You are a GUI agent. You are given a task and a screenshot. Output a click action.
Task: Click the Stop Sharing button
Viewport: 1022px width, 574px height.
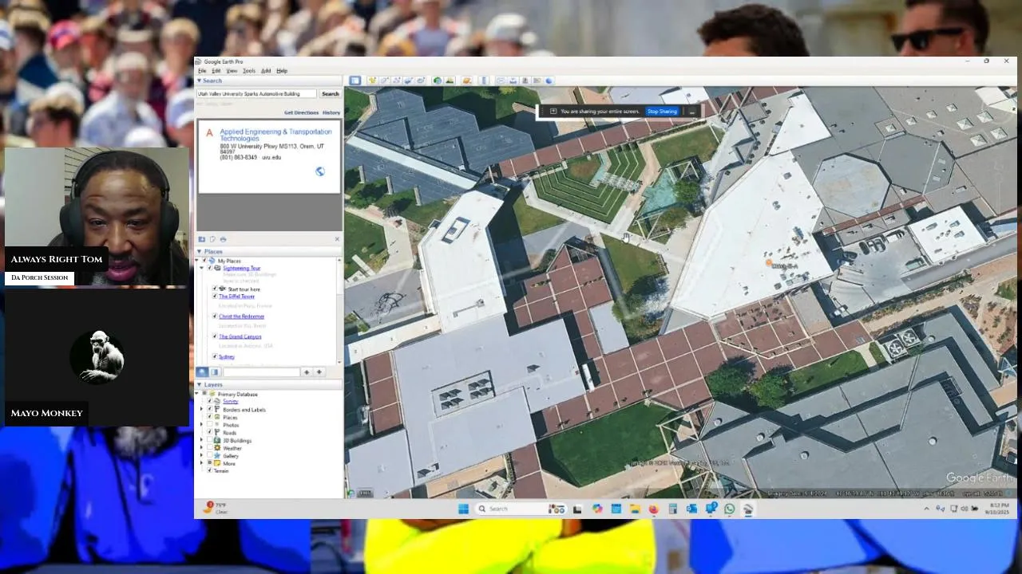tap(662, 112)
